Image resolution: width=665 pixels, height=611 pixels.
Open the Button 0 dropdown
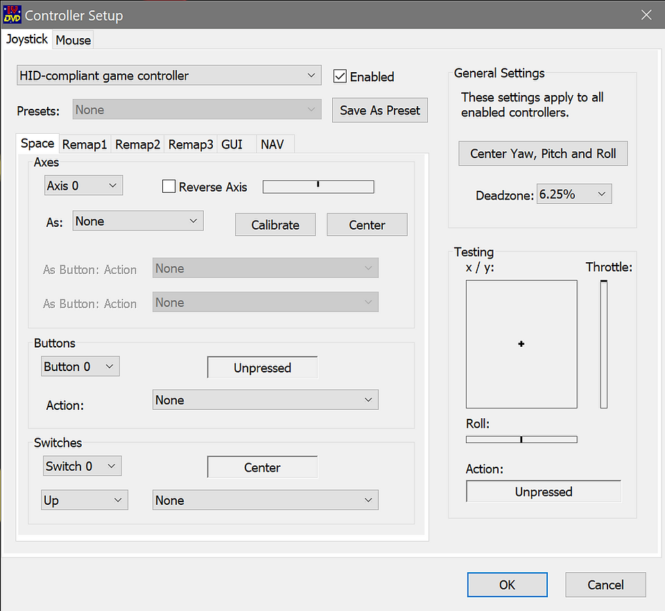(x=80, y=366)
